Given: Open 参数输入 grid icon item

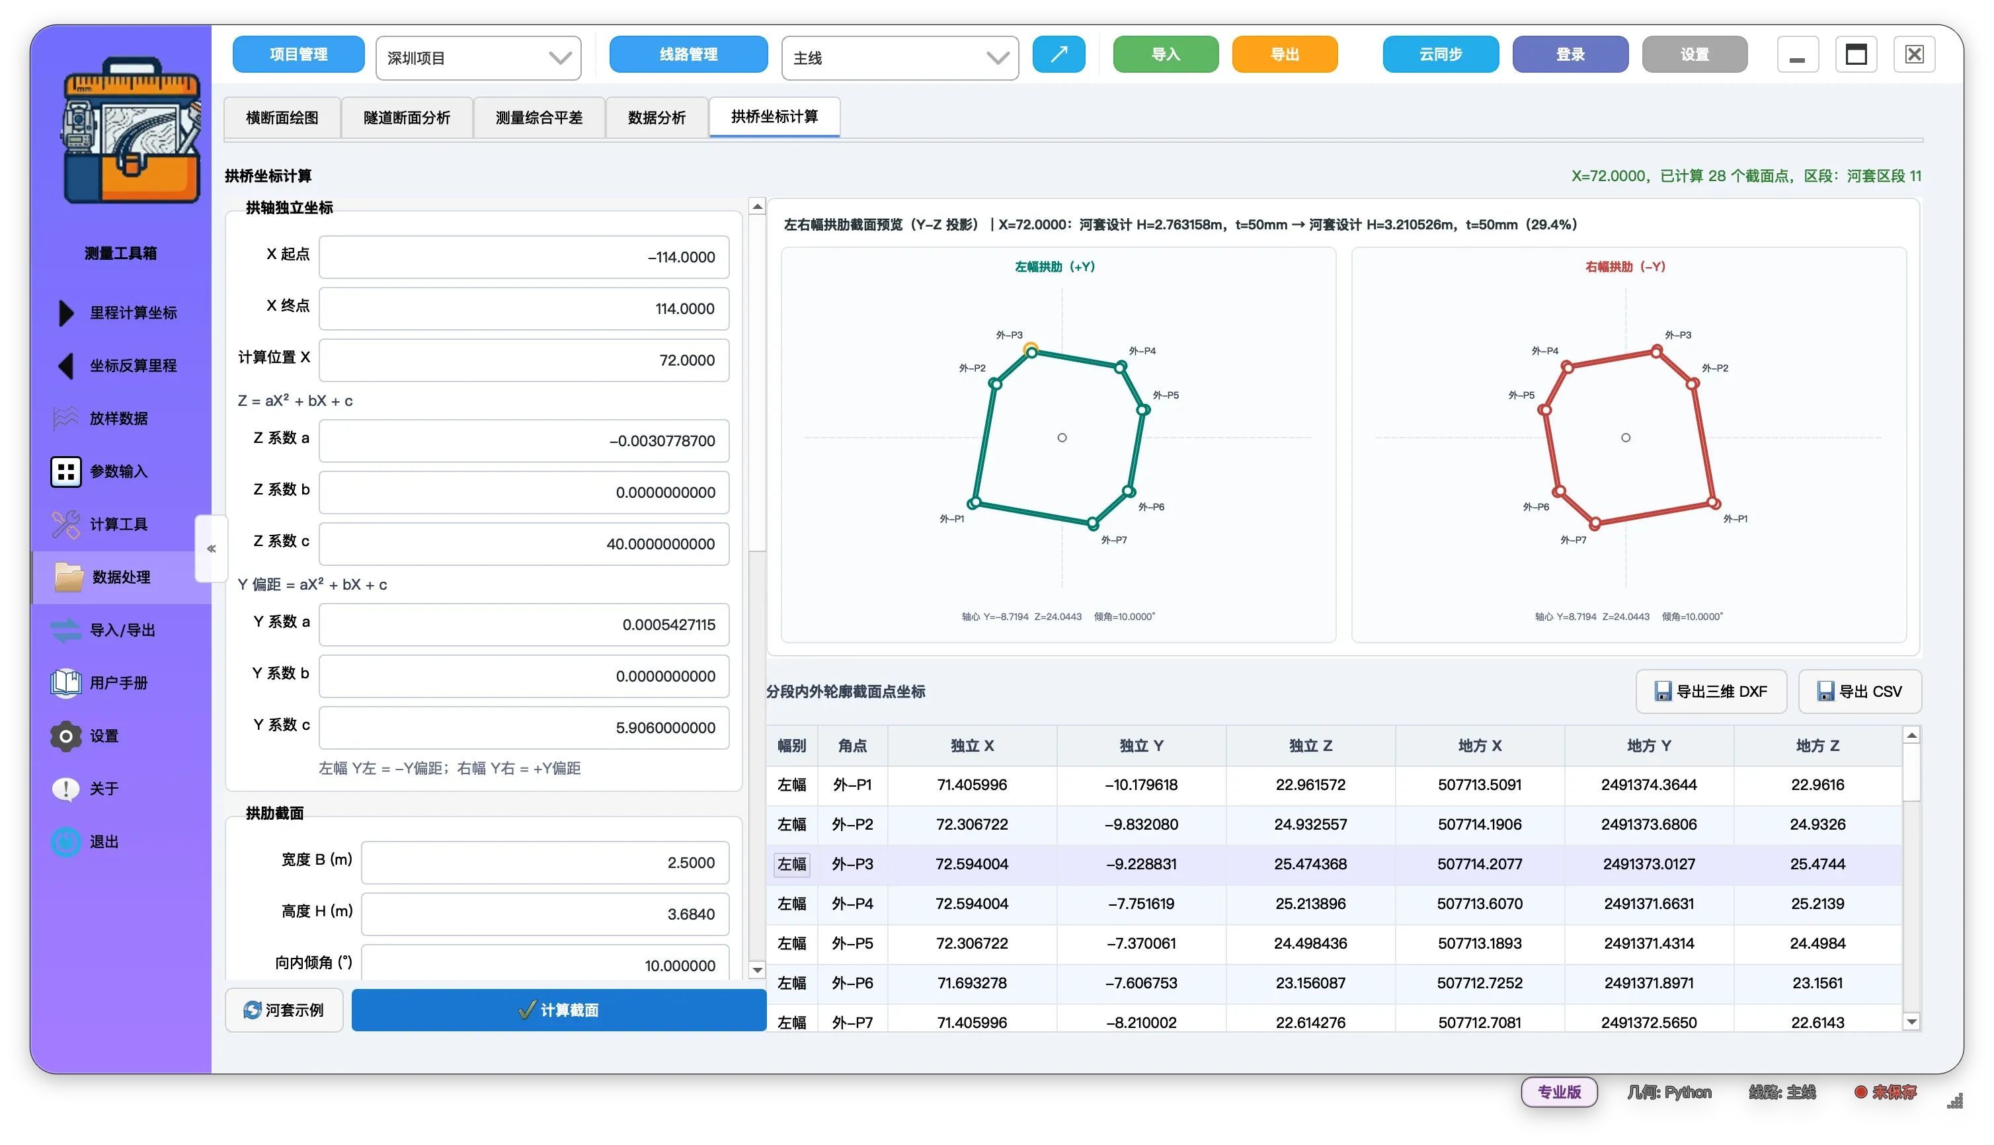Looking at the screenshot, I should [120, 471].
